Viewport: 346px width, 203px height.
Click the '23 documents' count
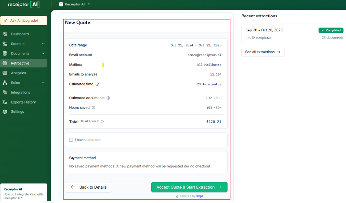[333, 37]
